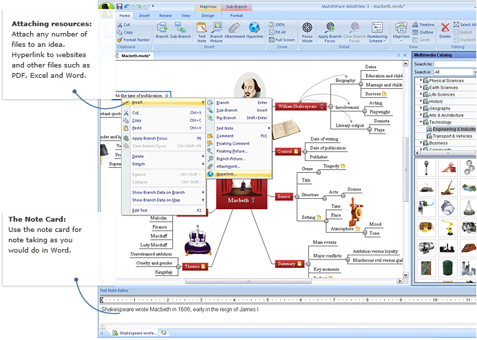Click the yellow robot arm catalog thumbnail
Viewport: 477px width, 340px height.
coord(448,227)
